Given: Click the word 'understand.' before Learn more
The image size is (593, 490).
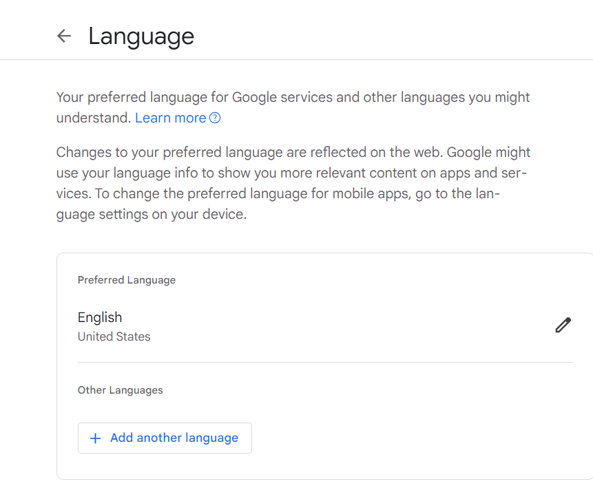Looking at the screenshot, I should [94, 118].
